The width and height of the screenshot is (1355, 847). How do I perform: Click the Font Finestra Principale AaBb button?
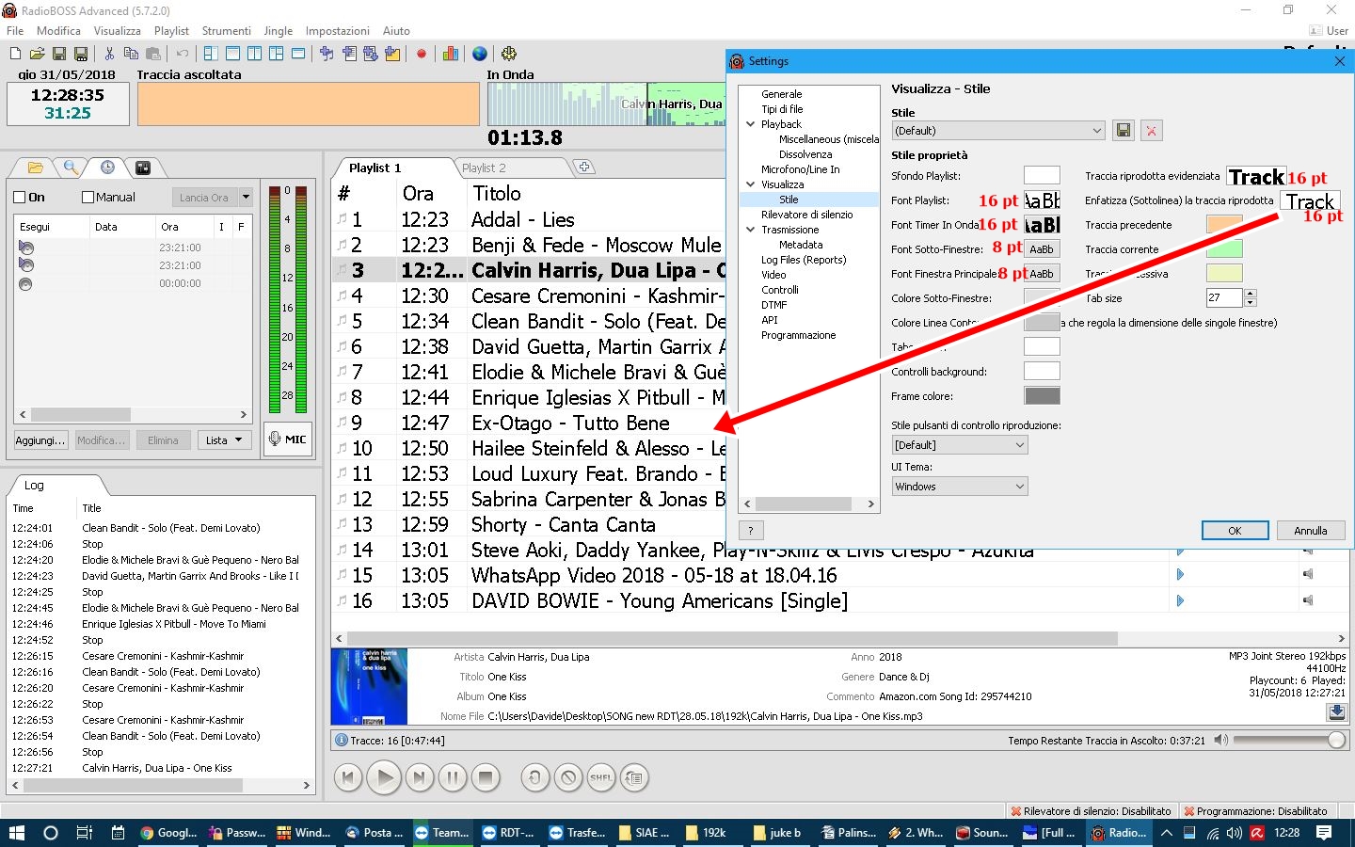click(x=1042, y=274)
